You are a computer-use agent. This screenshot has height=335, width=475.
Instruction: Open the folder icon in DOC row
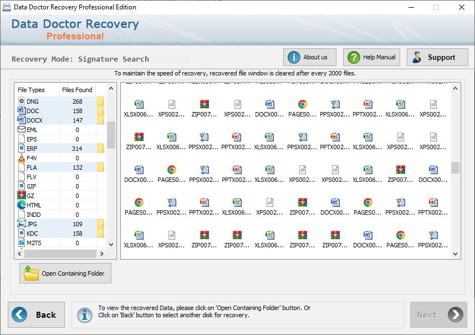coord(100,110)
